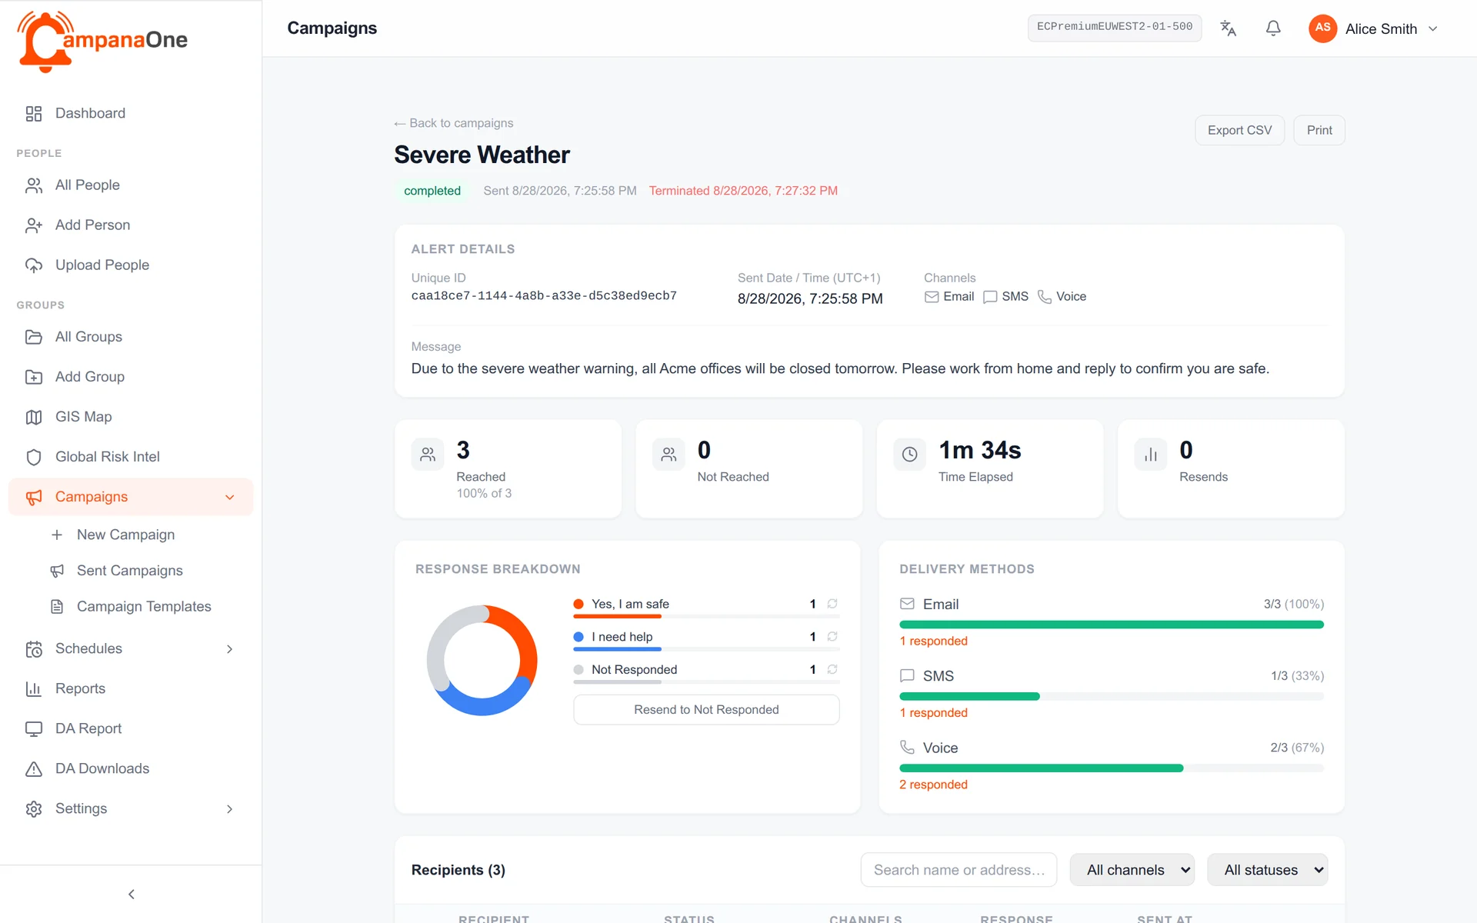Viewport: 1477px width, 923px height.
Task: Click the 'completed' status badge
Action: [x=432, y=191]
